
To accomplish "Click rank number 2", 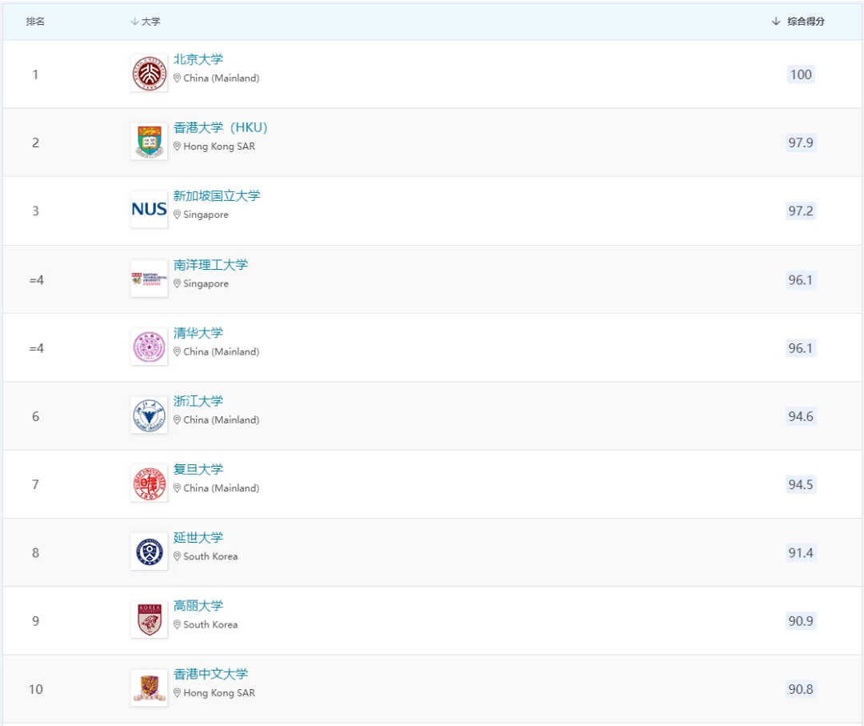I will tap(35, 142).
